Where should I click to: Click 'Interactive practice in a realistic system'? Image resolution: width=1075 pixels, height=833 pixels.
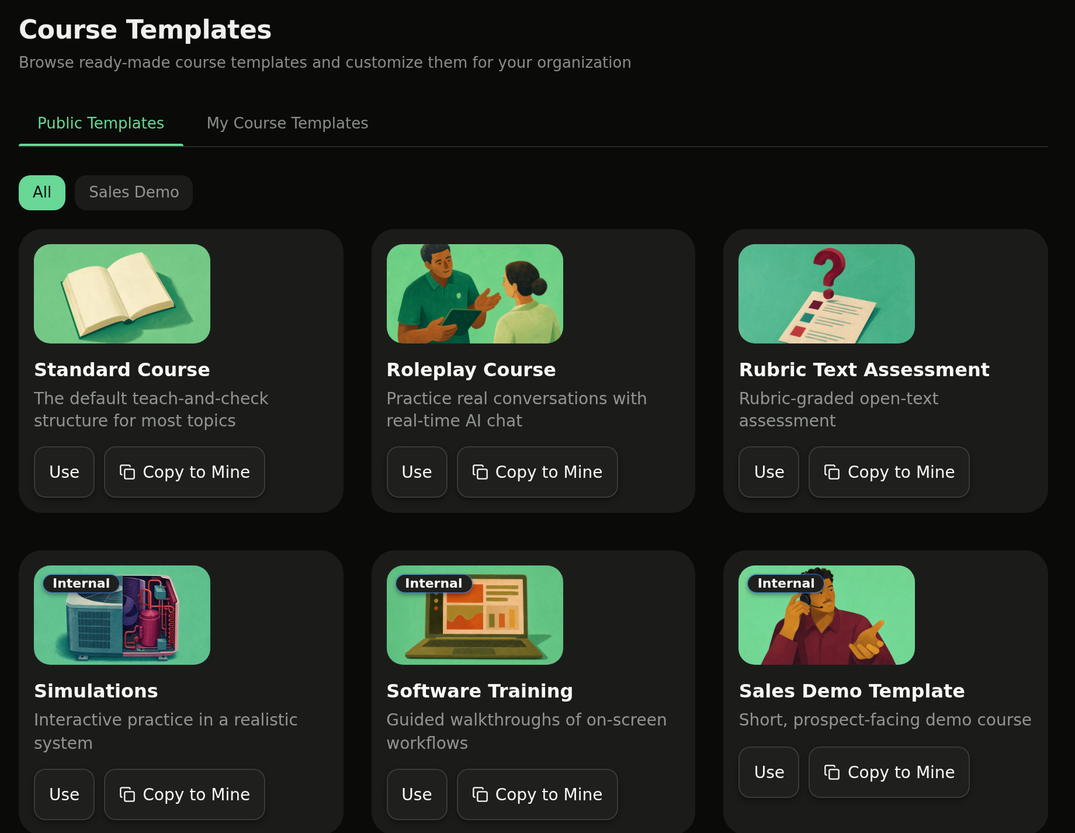click(166, 731)
